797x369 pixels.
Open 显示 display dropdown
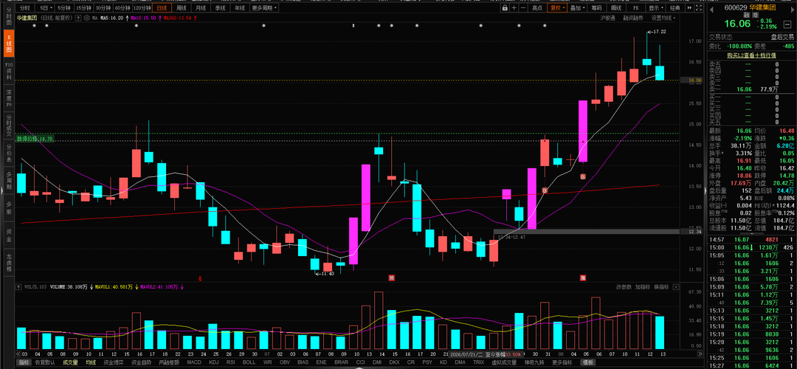(655, 8)
